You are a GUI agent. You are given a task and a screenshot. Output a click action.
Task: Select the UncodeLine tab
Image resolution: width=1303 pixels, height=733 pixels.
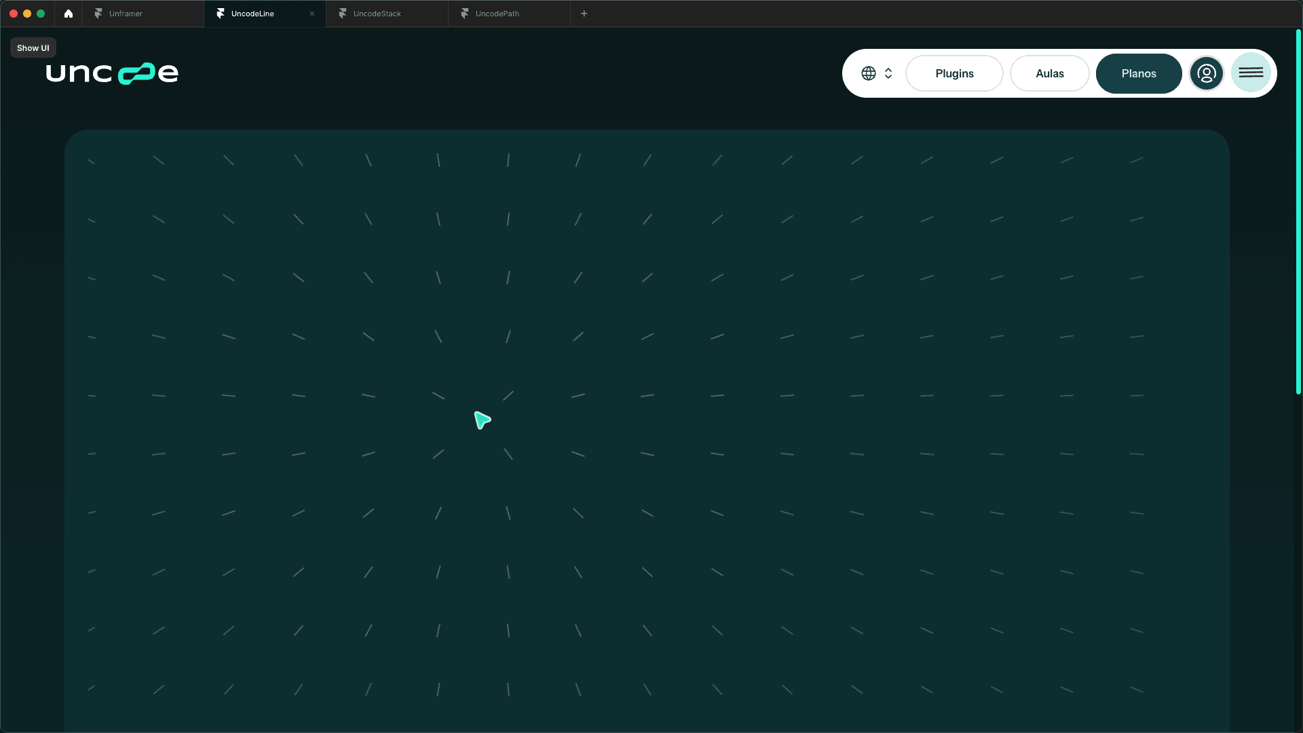(265, 14)
